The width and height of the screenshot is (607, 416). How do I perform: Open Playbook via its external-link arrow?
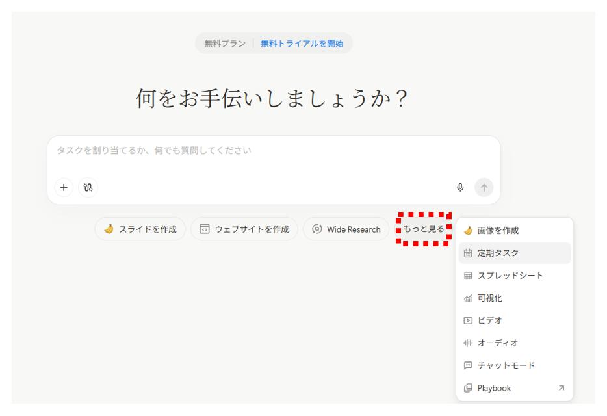tap(560, 388)
